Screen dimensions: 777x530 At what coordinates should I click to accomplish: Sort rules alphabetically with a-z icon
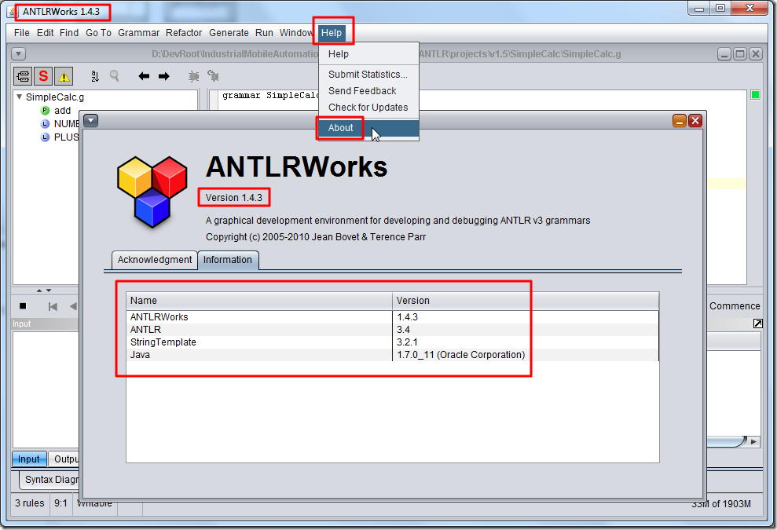tap(95, 76)
